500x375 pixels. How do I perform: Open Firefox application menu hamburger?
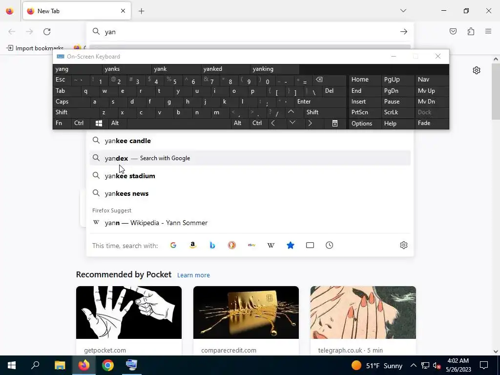(488, 31)
